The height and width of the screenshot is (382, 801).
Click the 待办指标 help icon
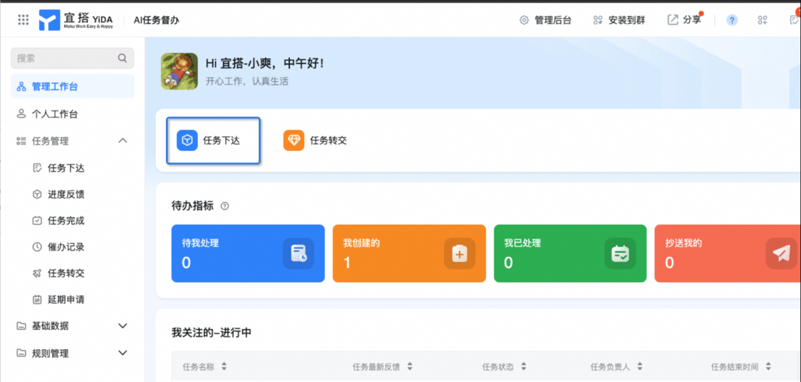pyautogui.click(x=225, y=206)
